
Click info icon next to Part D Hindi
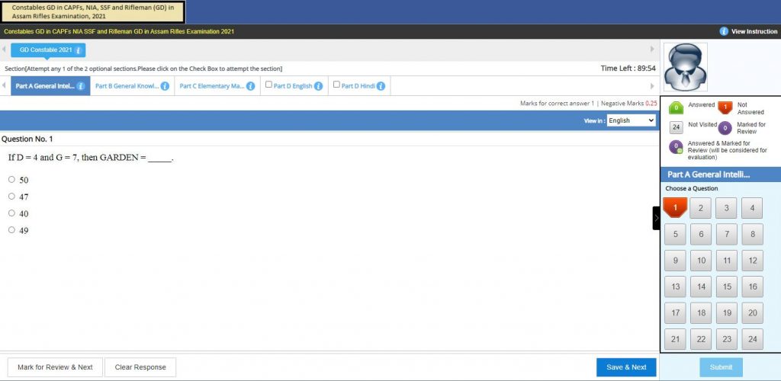(380, 86)
